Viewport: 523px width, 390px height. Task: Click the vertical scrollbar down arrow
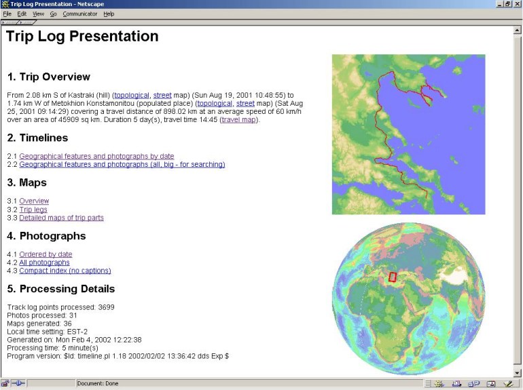click(517, 373)
